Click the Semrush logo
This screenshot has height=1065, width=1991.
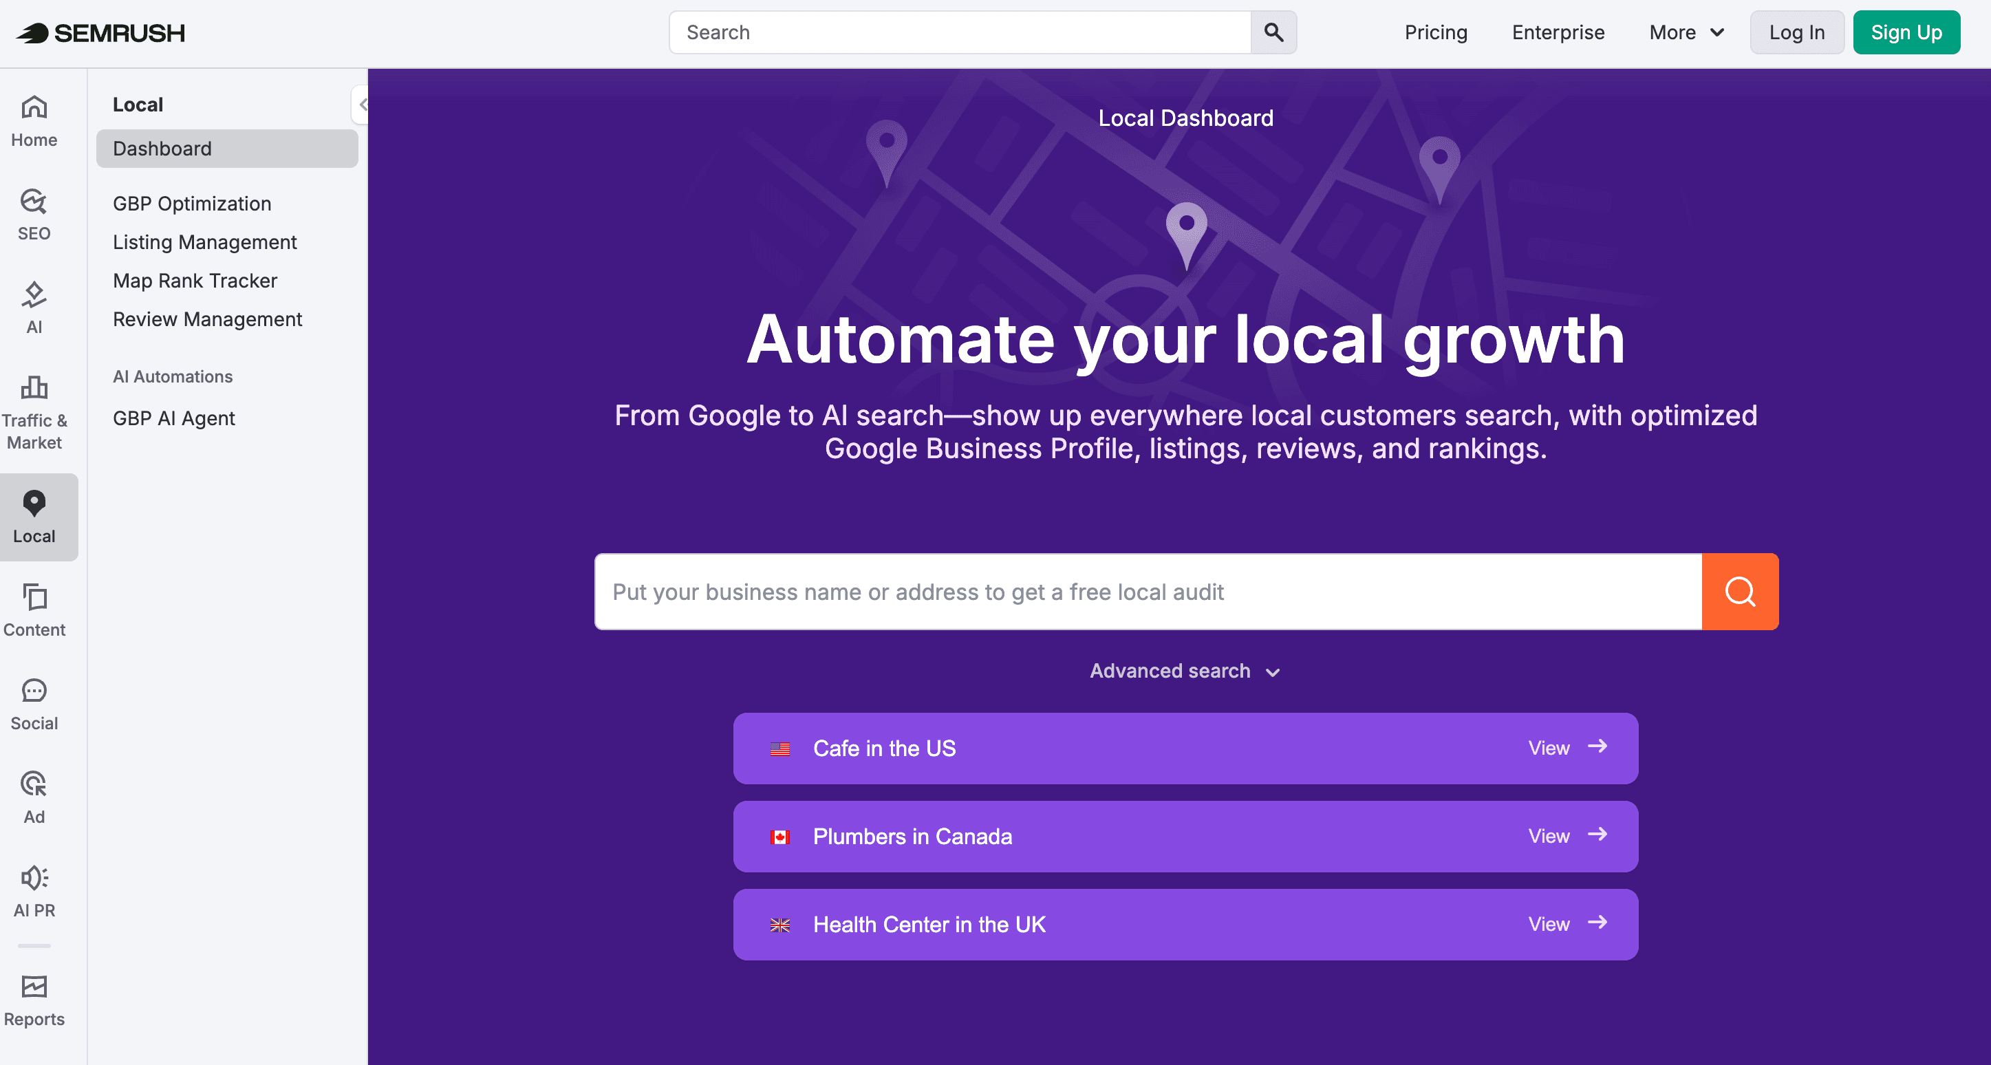pyautogui.click(x=100, y=32)
